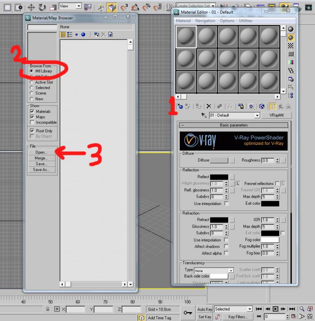The height and width of the screenshot is (321, 315).
Task: Open the View coordinate system dropdown
Action: 79,6
